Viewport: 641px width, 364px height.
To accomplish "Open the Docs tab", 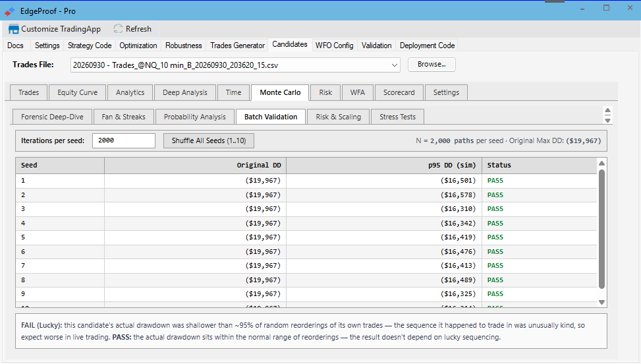I will click(x=16, y=45).
